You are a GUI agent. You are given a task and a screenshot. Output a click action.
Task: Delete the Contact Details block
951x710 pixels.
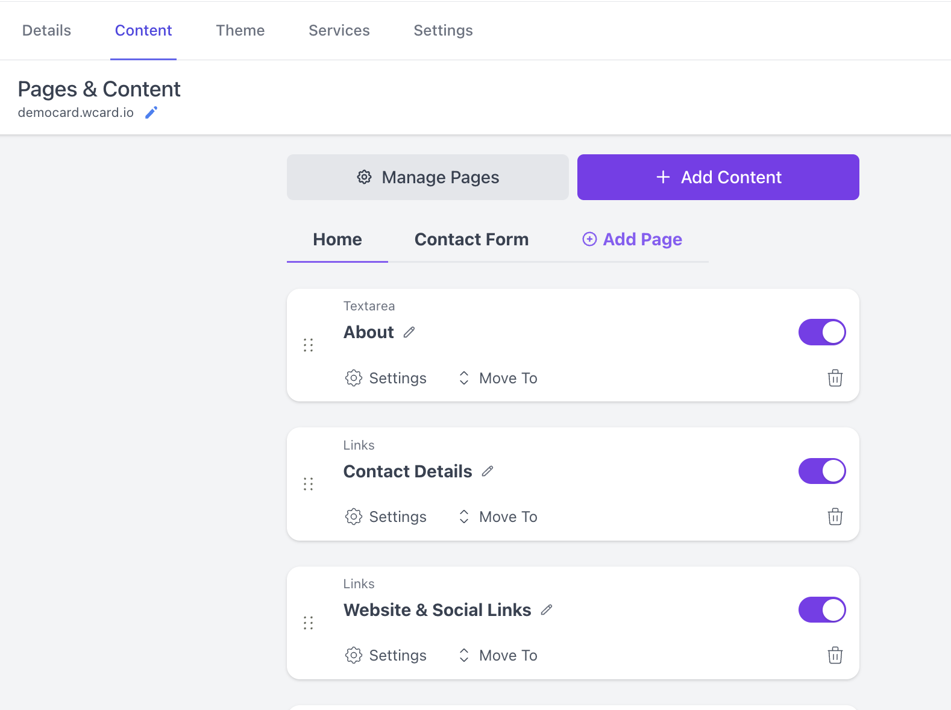tap(835, 517)
